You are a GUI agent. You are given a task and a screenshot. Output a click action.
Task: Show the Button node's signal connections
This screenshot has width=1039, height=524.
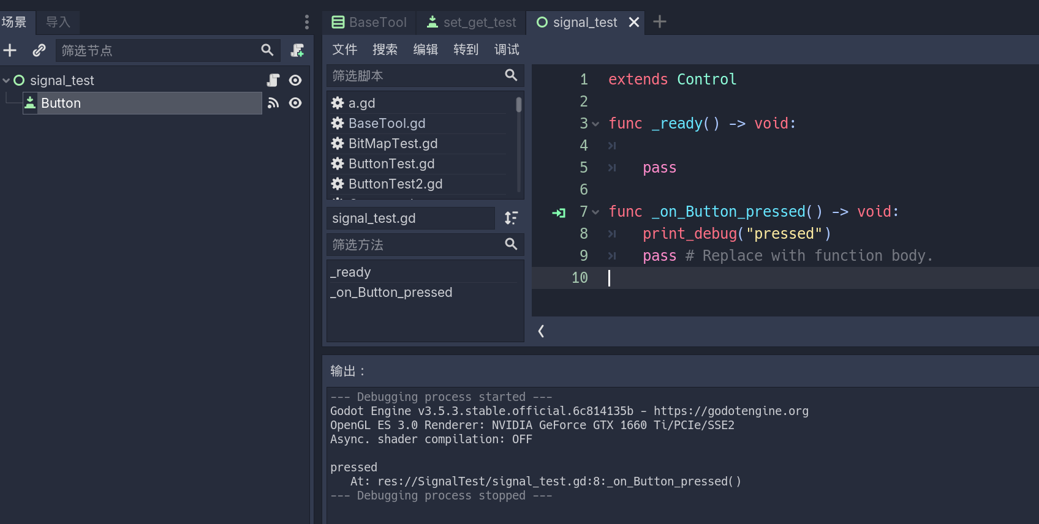pyautogui.click(x=273, y=103)
